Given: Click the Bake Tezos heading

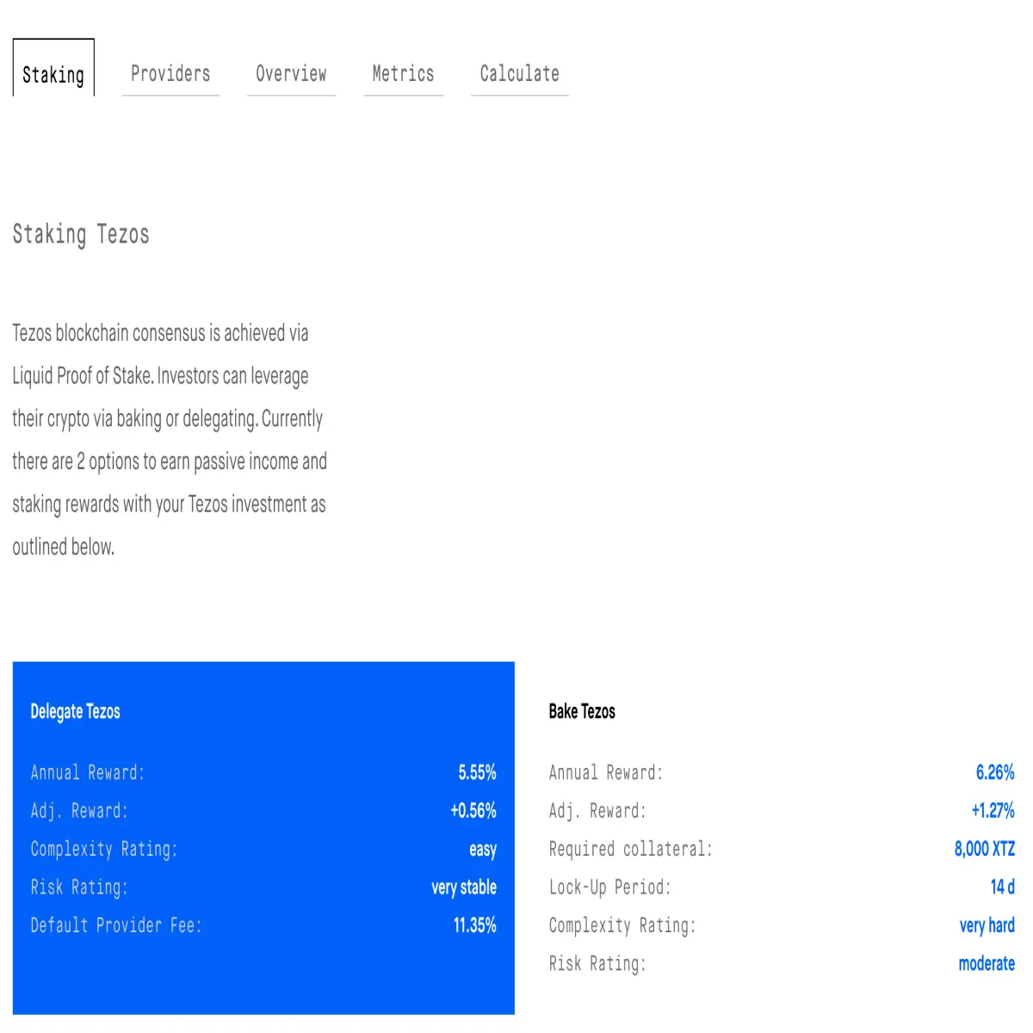Looking at the screenshot, I should pos(582,712).
